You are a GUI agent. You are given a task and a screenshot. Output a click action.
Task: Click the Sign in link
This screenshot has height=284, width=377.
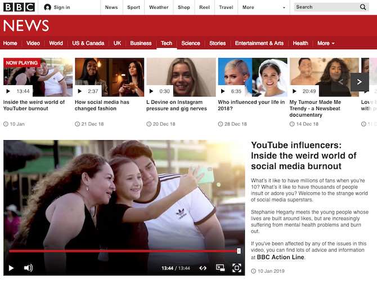click(62, 7)
